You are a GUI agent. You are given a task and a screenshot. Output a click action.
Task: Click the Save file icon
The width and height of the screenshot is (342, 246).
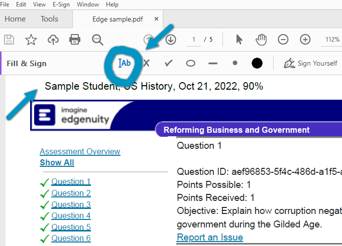9,40
